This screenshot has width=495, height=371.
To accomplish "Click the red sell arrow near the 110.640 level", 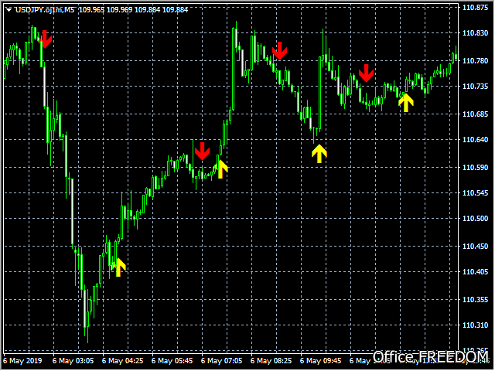I will [202, 151].
